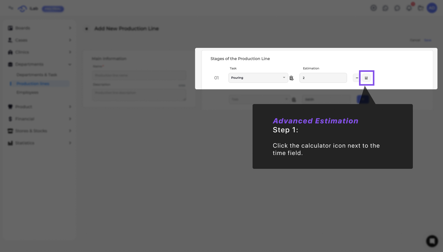Image resolution: width=443 pixels, height=252 pixels.
Task: Click the trash icon next to Pouring
Action: point(291,78)
